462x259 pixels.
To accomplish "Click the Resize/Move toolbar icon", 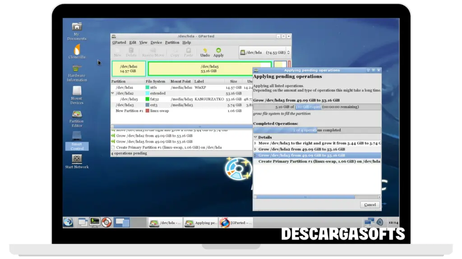I will [153, 52].
